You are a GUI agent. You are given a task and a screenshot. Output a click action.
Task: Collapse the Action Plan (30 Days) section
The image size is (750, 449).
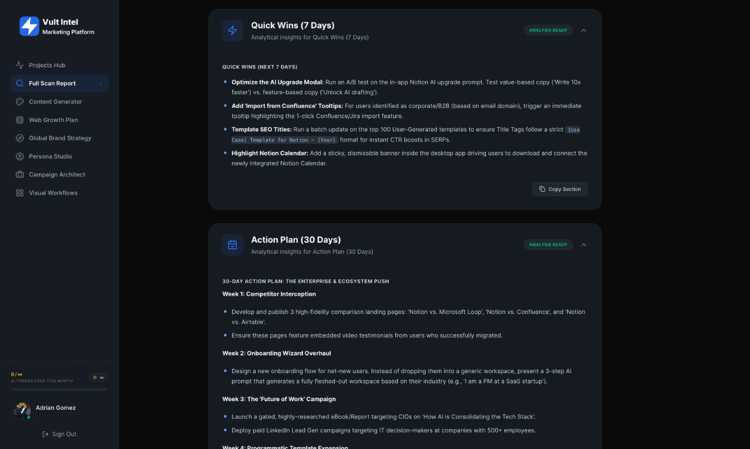pos(583,245)
